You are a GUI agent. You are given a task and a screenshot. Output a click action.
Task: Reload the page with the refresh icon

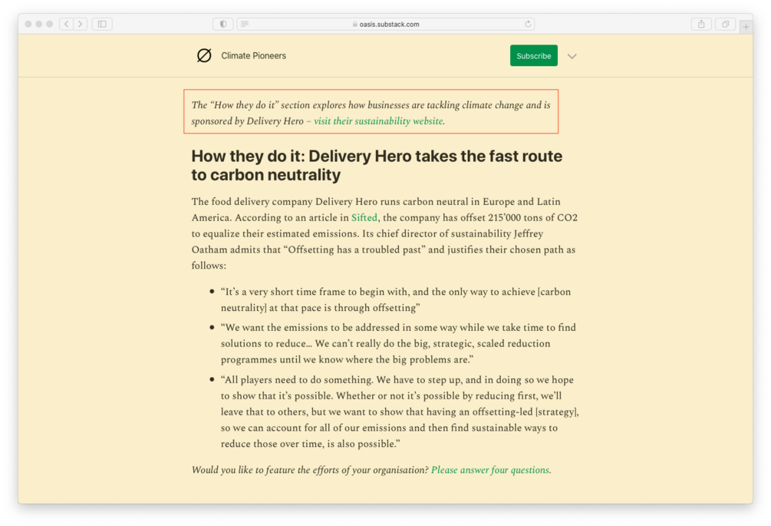click(x=528, y=24)
